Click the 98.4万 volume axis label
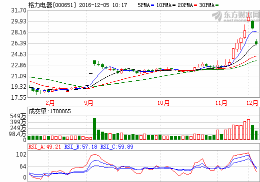 click(x=17, y=134)
